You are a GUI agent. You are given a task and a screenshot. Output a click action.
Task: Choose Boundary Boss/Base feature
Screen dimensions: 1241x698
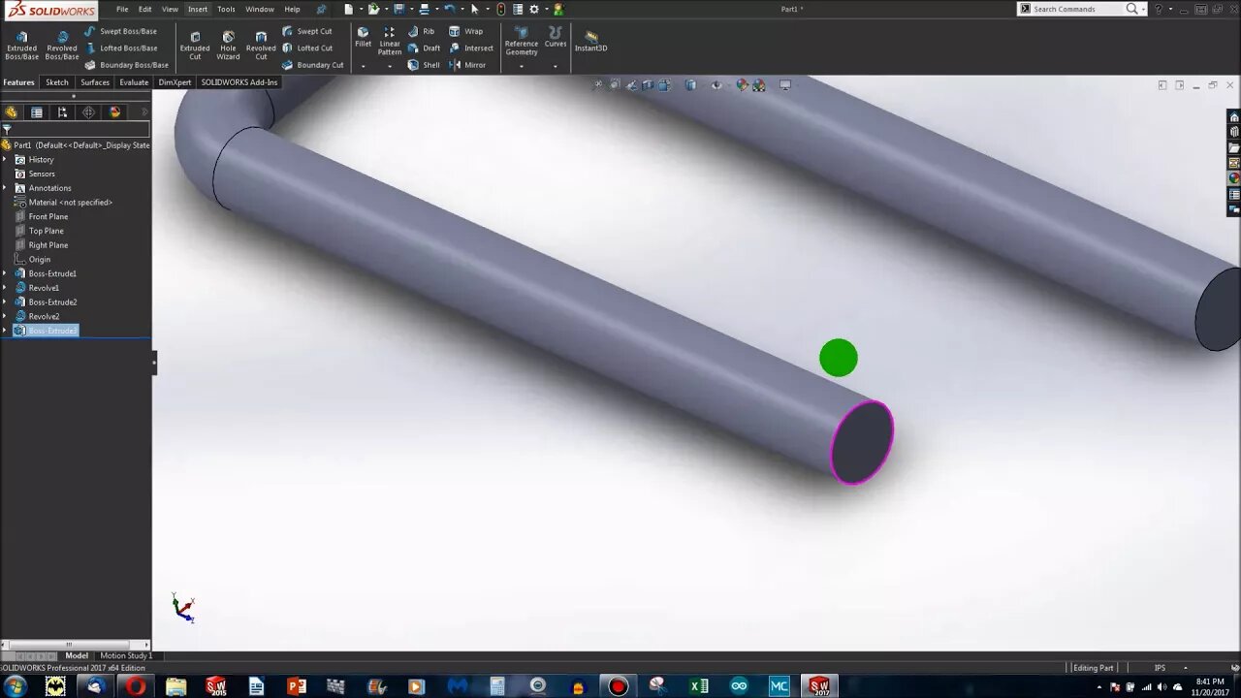126,65
